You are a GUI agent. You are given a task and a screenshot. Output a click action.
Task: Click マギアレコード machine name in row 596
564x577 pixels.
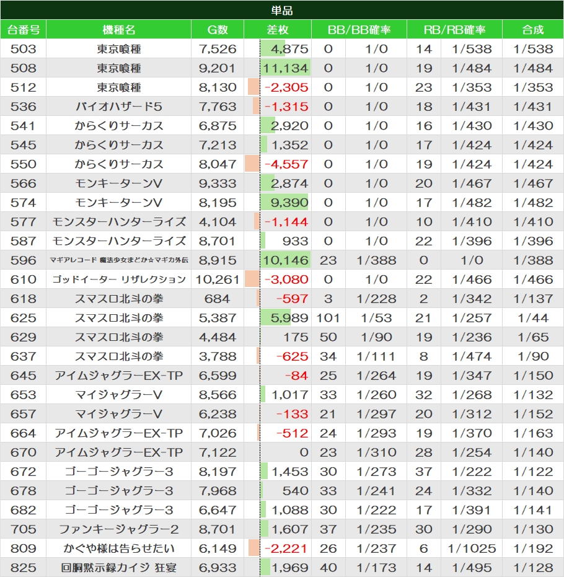pyautogui.click(x=119, y=260)
